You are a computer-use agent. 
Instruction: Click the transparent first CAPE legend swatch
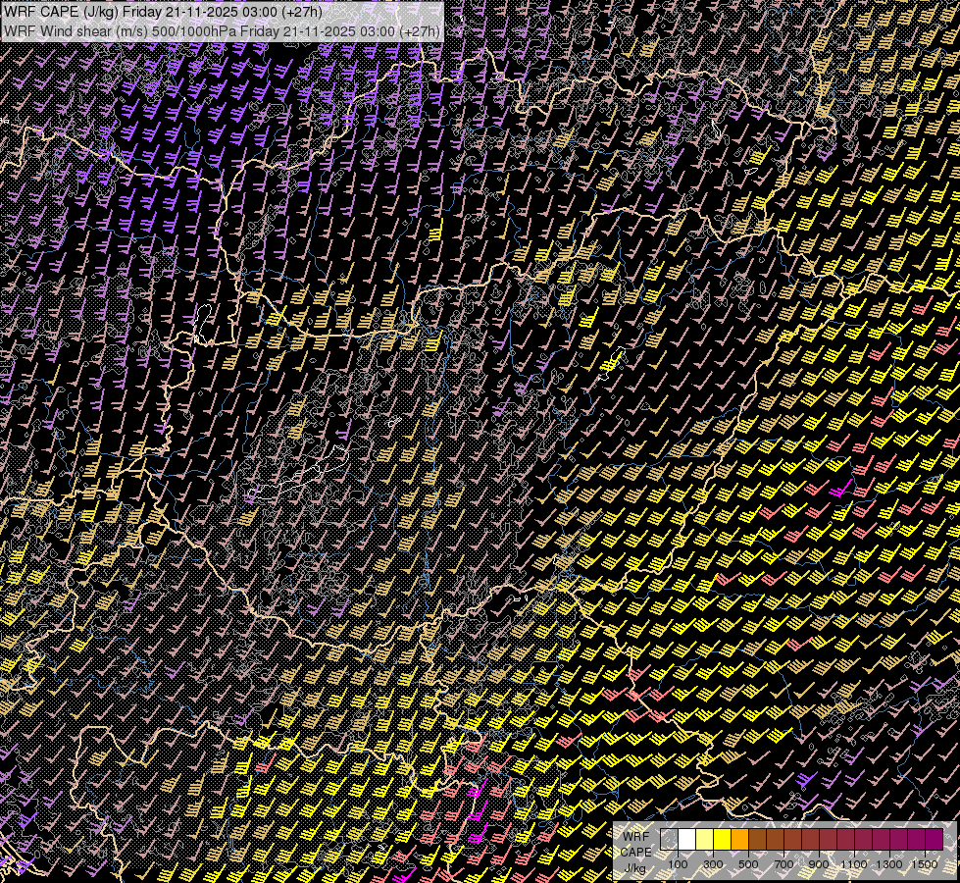point(669,840)
